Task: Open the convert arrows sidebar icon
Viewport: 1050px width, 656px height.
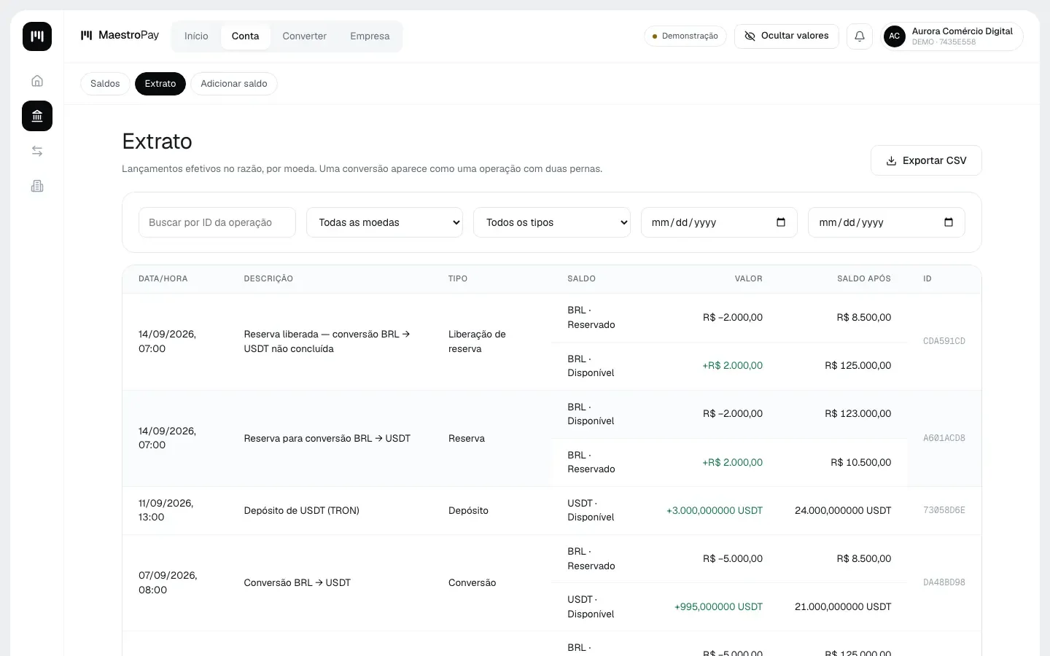Action: click(x=37, y=151)
